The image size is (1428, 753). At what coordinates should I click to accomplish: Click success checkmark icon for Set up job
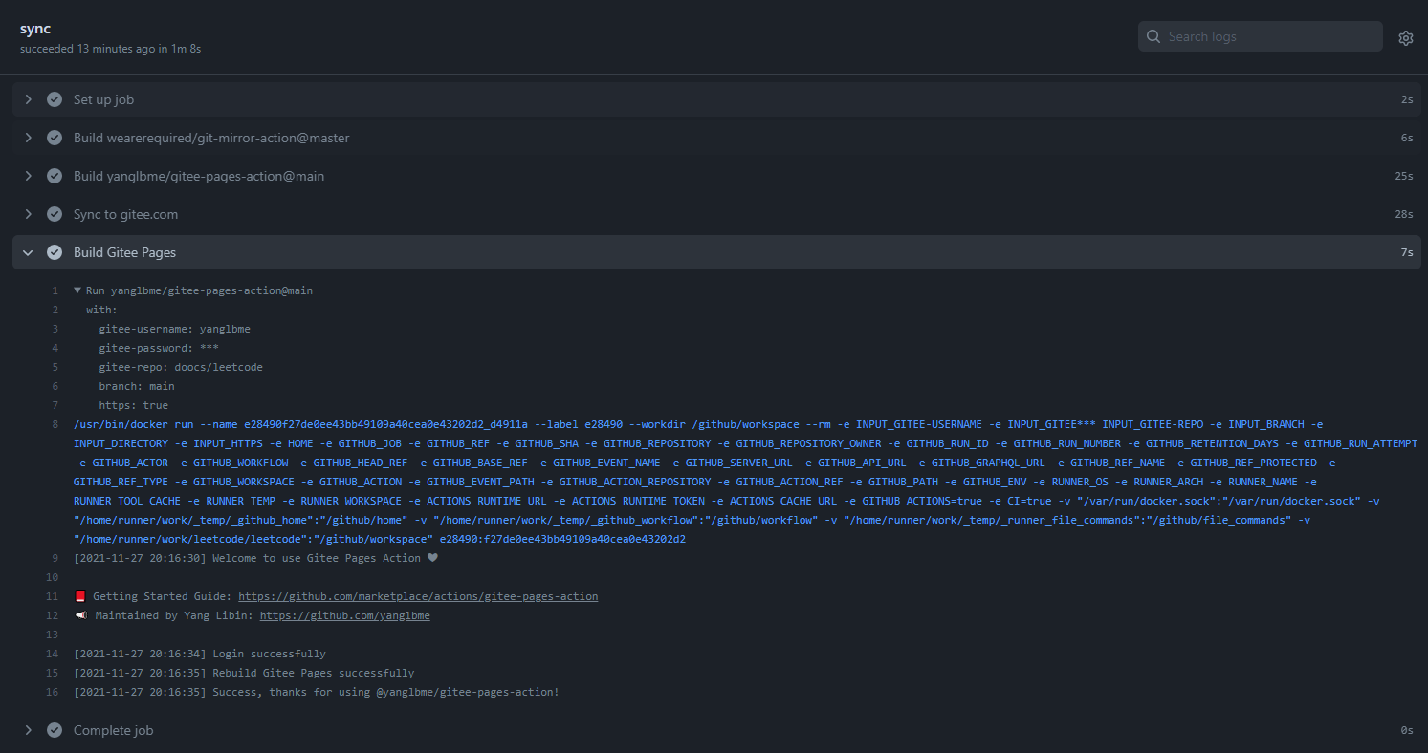click(x=55, y=99)
